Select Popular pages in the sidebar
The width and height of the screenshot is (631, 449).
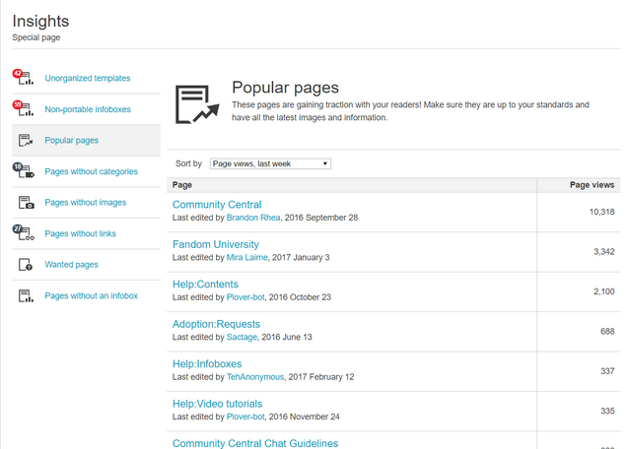[72, 140]
